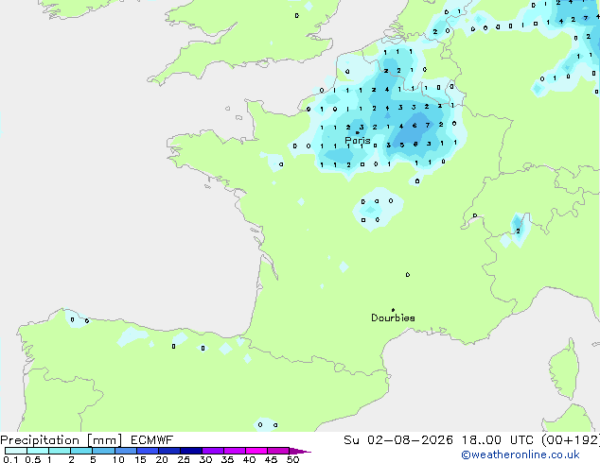Click the 25–30 mm navy legend box
This screenshot has width=600, height=463.
(191, 451)
